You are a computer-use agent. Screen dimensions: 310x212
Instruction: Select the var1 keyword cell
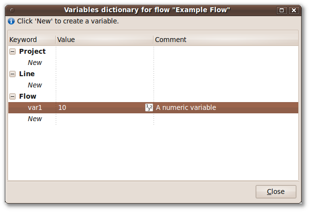click(x=35, y=107)
